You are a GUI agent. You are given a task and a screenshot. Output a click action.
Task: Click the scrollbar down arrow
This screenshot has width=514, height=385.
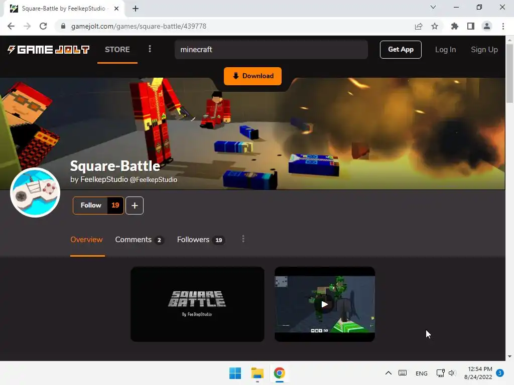coord(509,356)
